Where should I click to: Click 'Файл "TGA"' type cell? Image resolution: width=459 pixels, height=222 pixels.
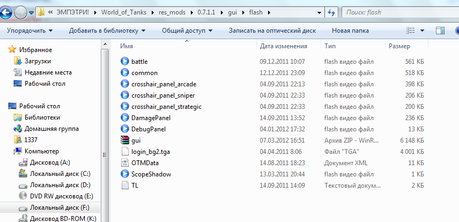click(342, 152)
